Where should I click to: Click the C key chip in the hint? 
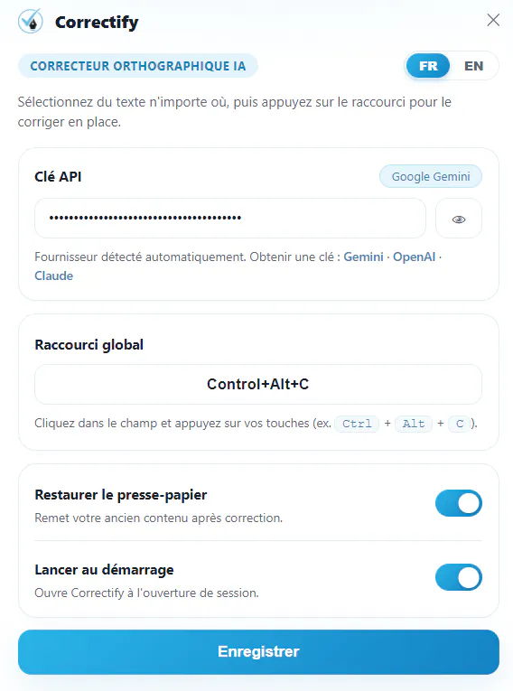click(459, 424)
